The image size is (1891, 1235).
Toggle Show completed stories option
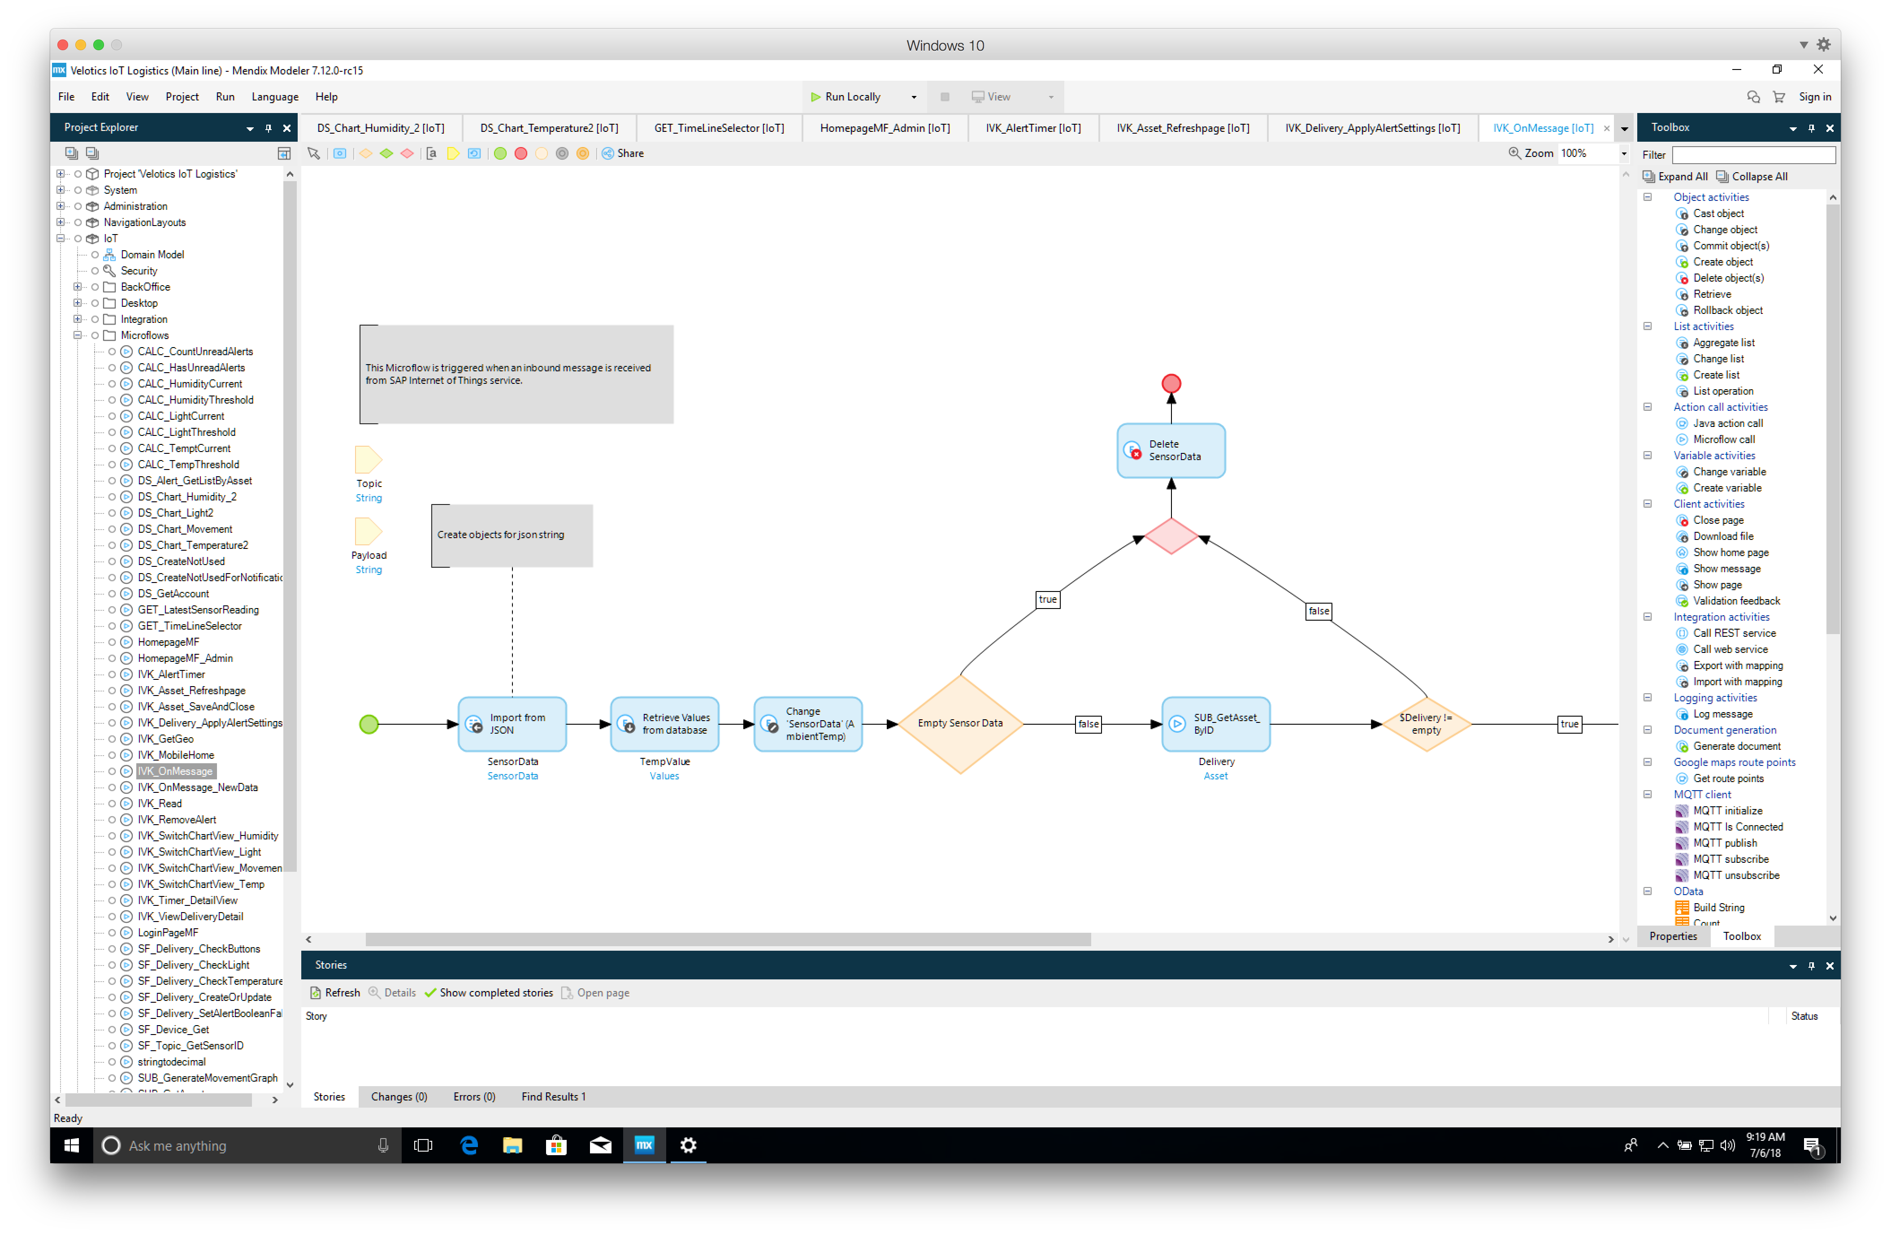(x=488, y=992)
